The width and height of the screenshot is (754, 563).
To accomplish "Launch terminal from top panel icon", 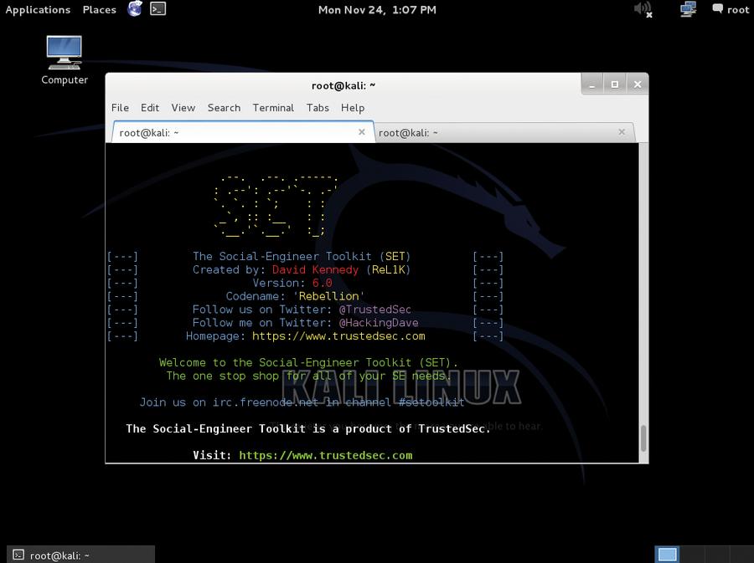I will (158, 8).
